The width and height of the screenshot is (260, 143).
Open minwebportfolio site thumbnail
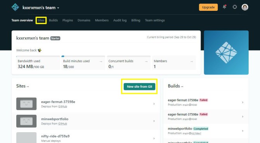pos(26,121)
